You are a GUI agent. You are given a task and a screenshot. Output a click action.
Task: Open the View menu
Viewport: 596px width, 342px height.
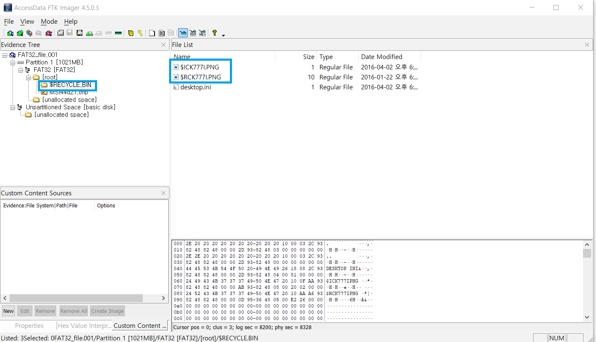point(27,22)
